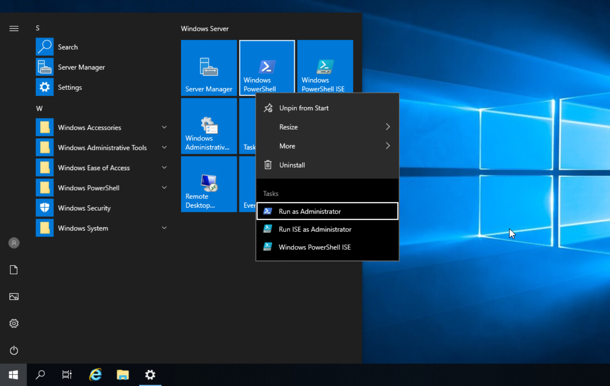Launch Server Manager from the app list icon
Viewport: 610px width, 386px height.
click(x=45, y=67)
